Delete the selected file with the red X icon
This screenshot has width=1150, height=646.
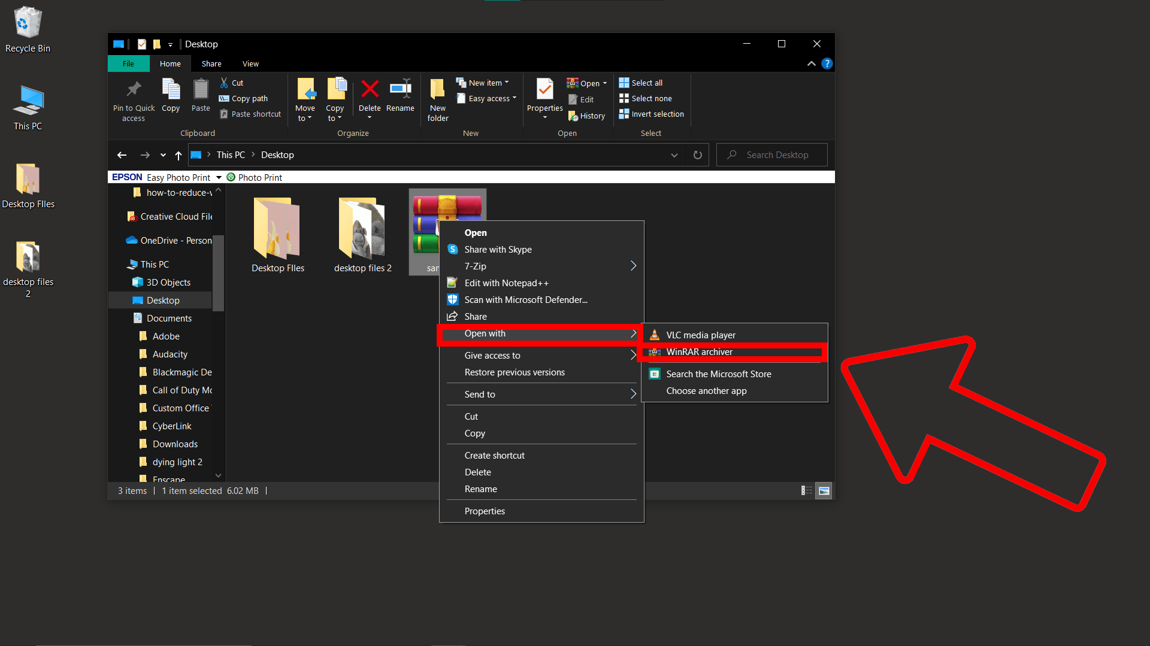pyautogui.click(x=370, y=99)
